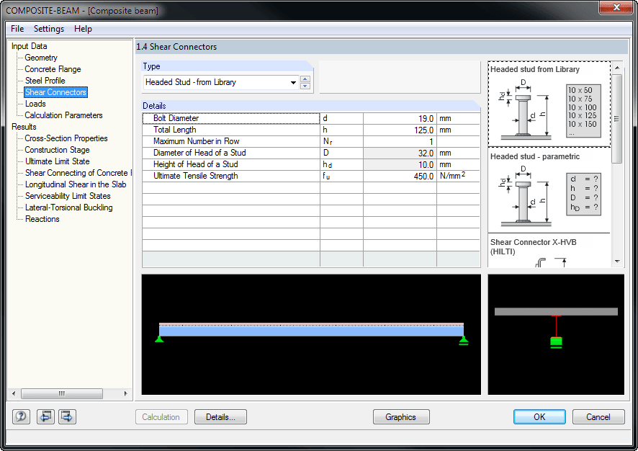Image resolution: width=638 pixels, height=451 pixels.
Task: Open the Settings menu
Action: [x=49, y=29]
